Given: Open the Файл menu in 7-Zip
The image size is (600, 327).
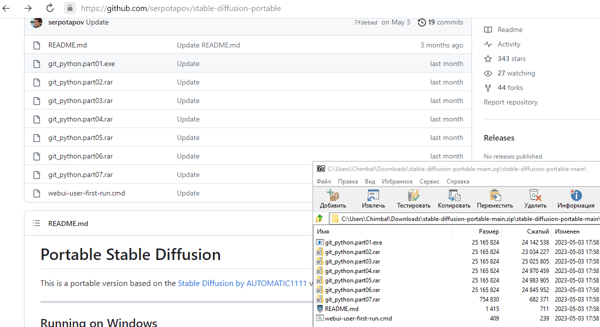Looking at the screenshot, I should [x=323, y=181].
